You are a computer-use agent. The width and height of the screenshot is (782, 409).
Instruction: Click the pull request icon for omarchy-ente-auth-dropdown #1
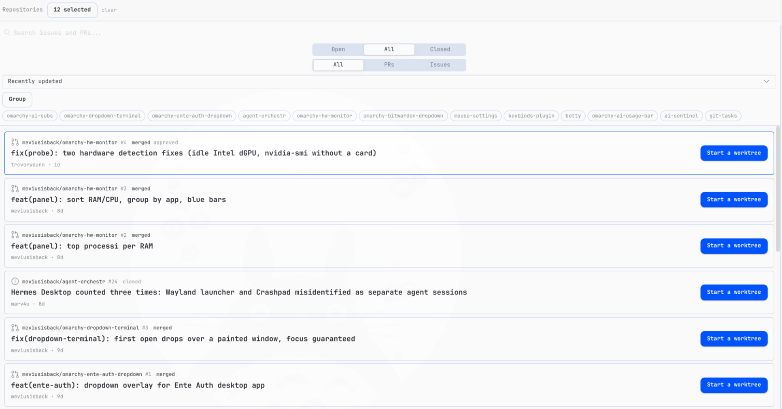(15, 374)
